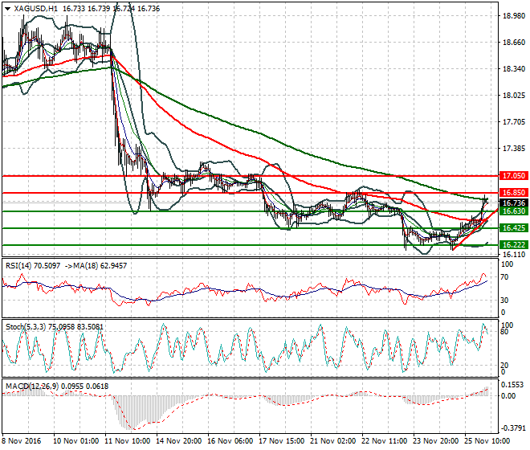
Task: Select the 18.660 price scale value
Action: click(514, 43)
